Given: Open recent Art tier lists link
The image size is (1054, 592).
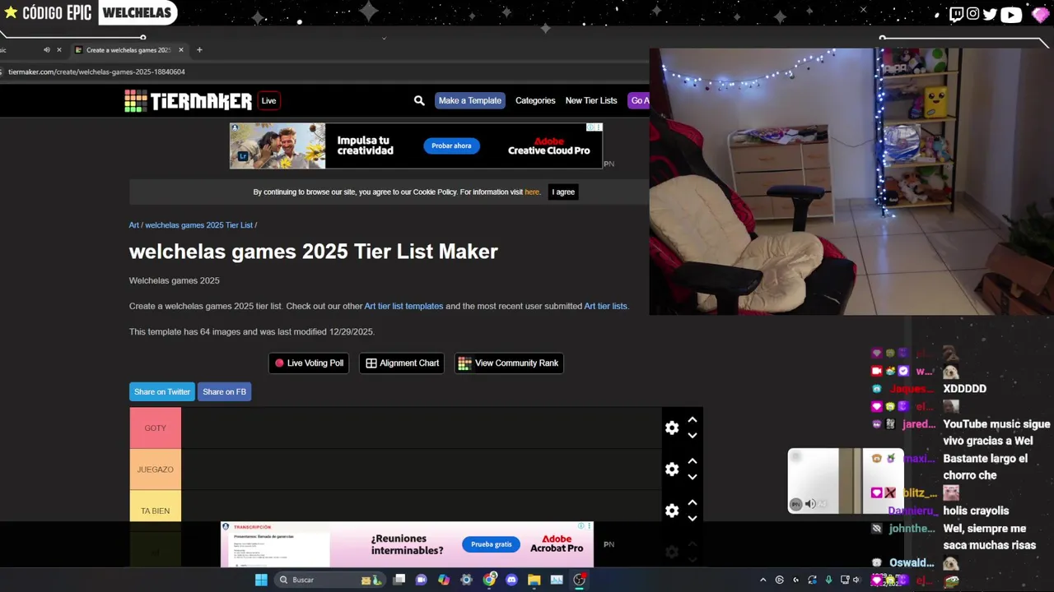Looking at the screenshot, I should click(605, 306).
